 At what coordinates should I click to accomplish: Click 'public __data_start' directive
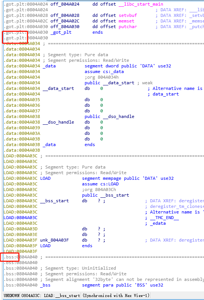[109, 83]
